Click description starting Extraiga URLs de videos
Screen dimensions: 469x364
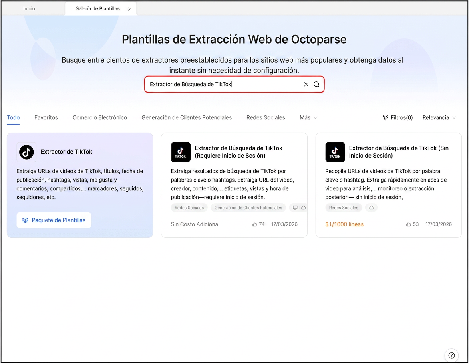[x=80, y=184]
